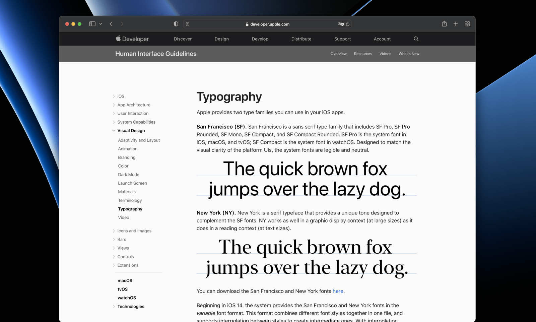The image size is (536, 322).
Task: Open the watchOS guidelines link
Action: (x=127, y=298)
